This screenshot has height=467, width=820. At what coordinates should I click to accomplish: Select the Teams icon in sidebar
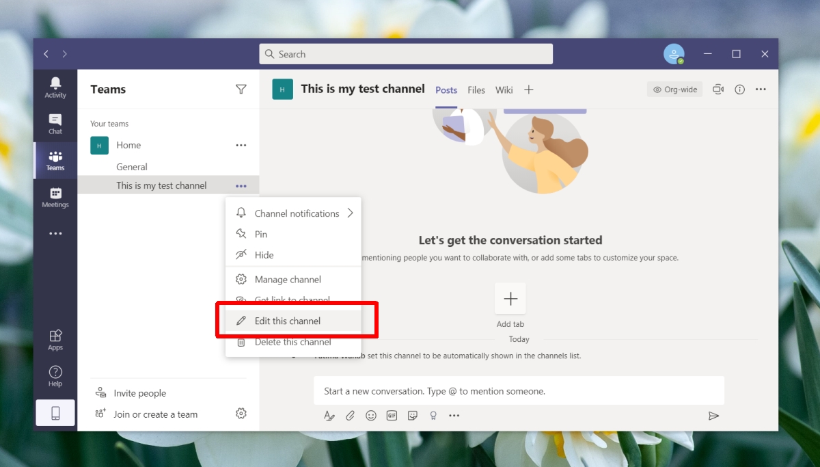(55, 161)
